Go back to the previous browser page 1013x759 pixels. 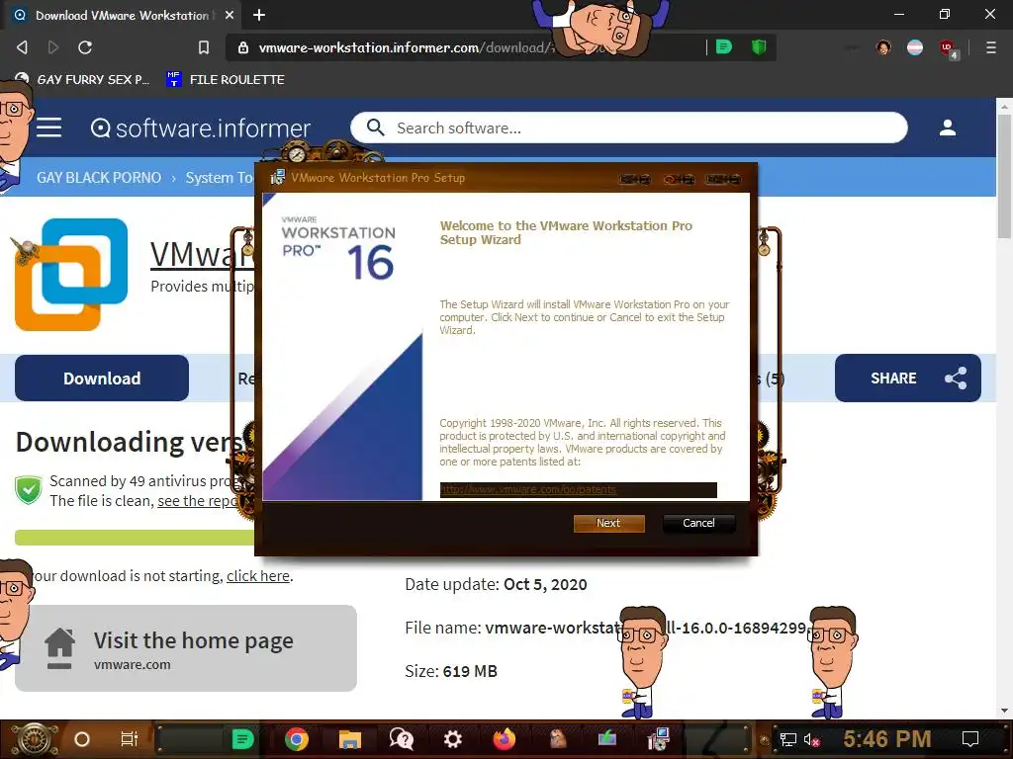(22, 47)
